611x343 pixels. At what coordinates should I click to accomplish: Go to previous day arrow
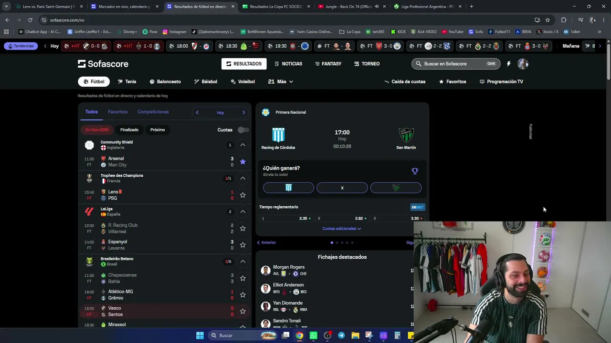197,112
